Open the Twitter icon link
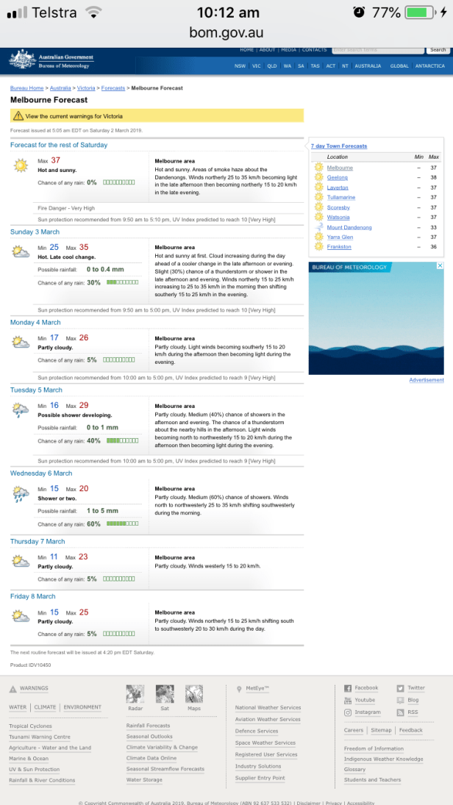The image size is (453, 805). coord(401,688)
